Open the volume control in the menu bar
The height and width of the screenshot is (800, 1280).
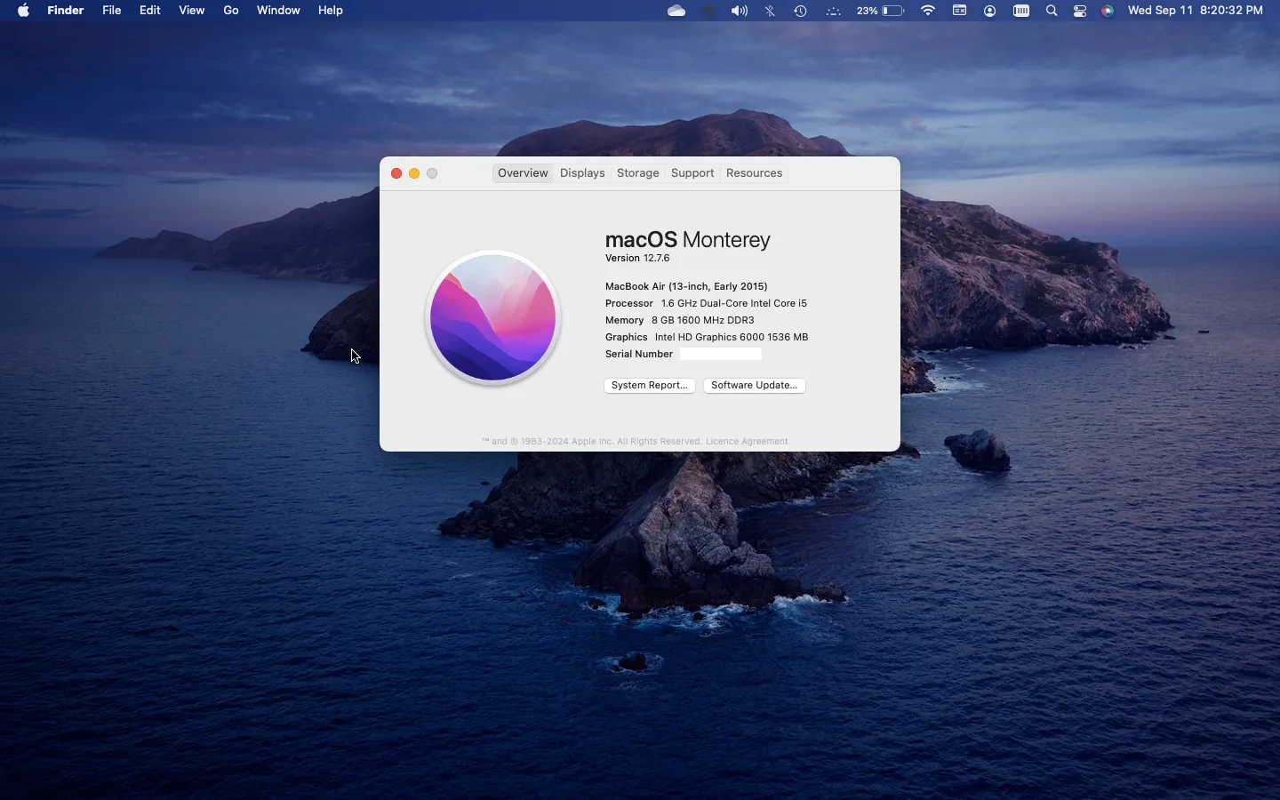(740, 11)
